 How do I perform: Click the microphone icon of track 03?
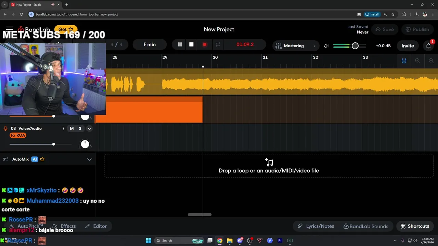coord(5,128)
